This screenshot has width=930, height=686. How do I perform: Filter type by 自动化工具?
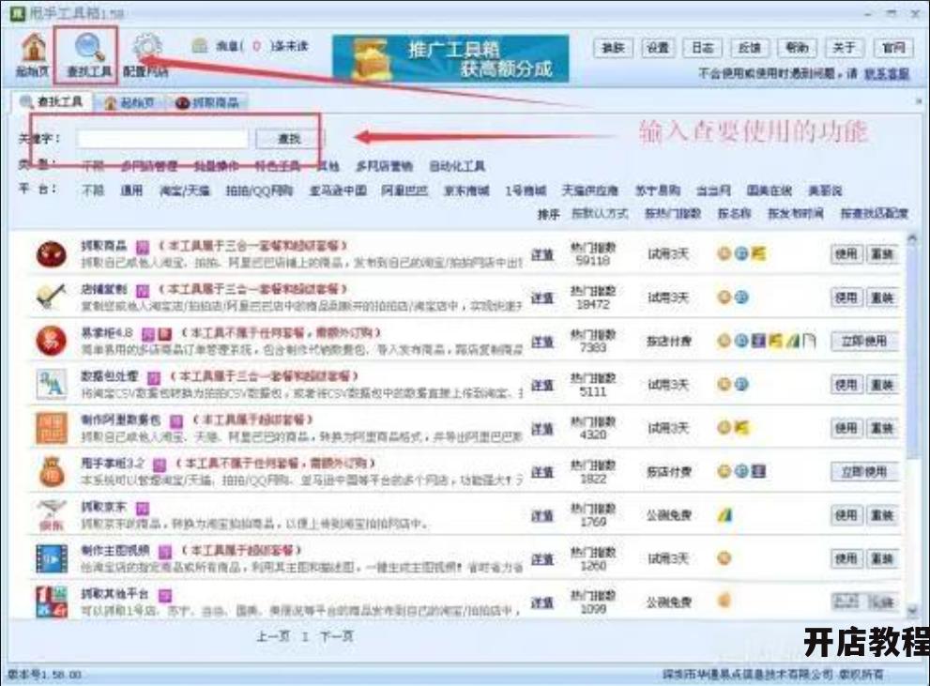coord(457,166)
